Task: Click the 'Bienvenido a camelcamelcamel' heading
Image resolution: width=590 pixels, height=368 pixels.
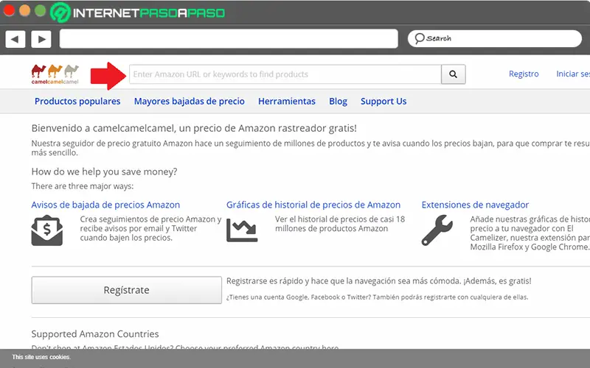Action: point(194,128)
